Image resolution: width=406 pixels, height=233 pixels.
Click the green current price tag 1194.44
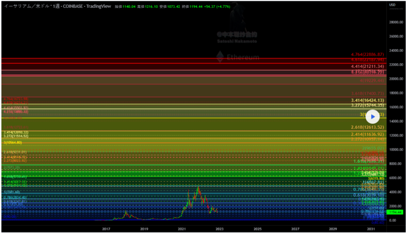(395, 211)
